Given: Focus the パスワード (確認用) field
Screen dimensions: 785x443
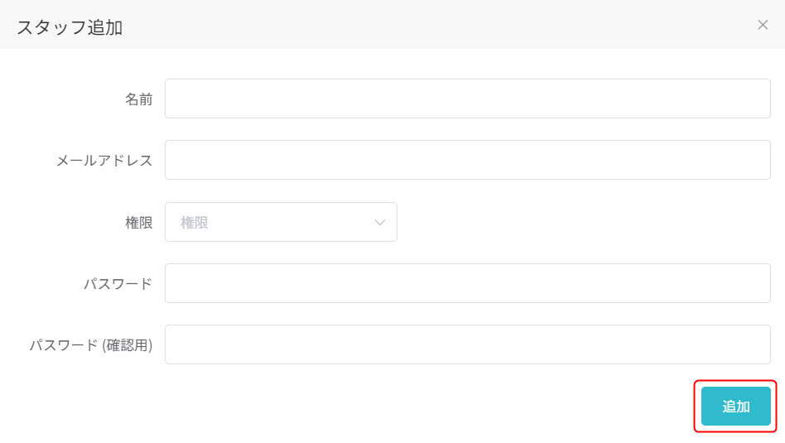Looking at the screenshot, I should pyautogui.click(x=468, y=344).
